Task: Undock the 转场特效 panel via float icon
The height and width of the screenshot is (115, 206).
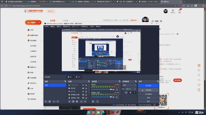Action: (x=136, y=81)
